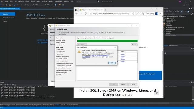Select WeatherForecastController.cs in Solution Explorer
The height and width of the screenshot is (109, 194).
(x=176, y=28)
